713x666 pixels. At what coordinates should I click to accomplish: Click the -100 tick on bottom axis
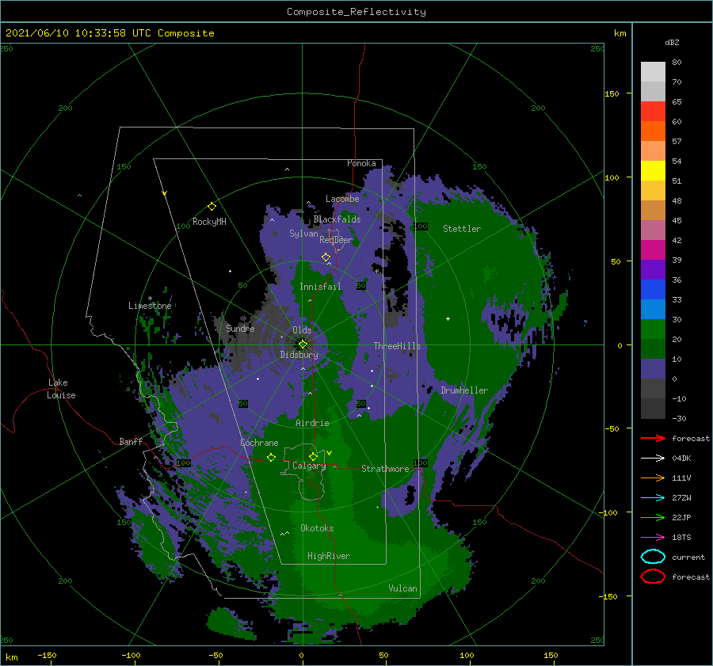pyautogui.click(x=131, y=655)
